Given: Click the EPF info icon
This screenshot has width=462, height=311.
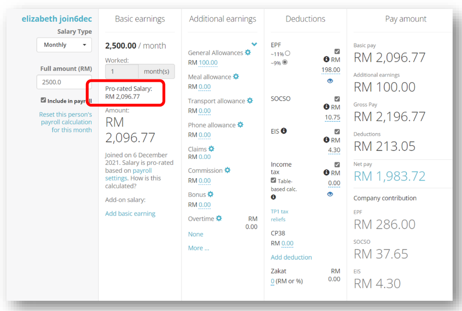Looking at the screenshot, I should [x=327, y=59].
